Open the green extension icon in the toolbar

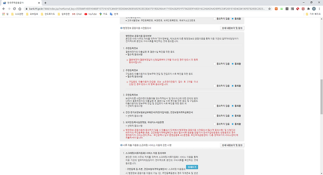(282, 9)
